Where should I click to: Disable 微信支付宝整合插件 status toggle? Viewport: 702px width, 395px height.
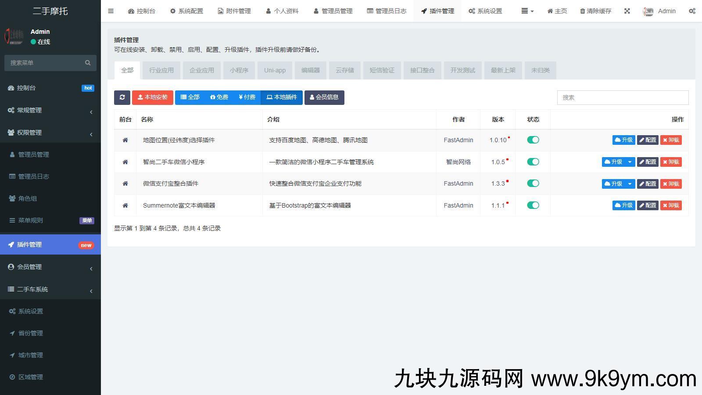click(x=533, y=183)
